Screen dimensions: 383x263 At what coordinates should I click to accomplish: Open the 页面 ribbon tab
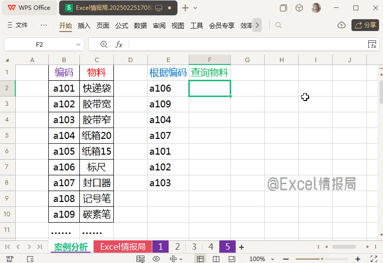click(103, 26)
